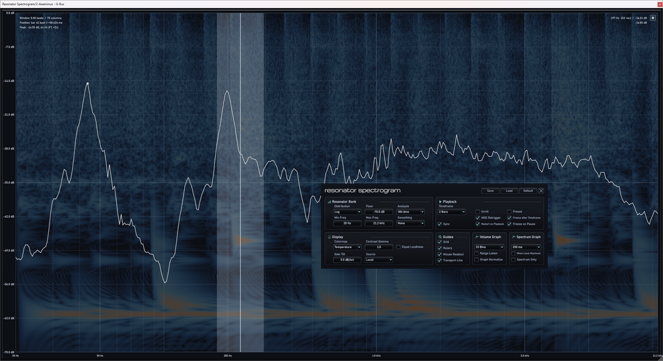The height and width of the screenshot is (361, 663).
Task: Uncheck the Mouse Readout guide
Action: pyautogui.click(x=440, y=254)
